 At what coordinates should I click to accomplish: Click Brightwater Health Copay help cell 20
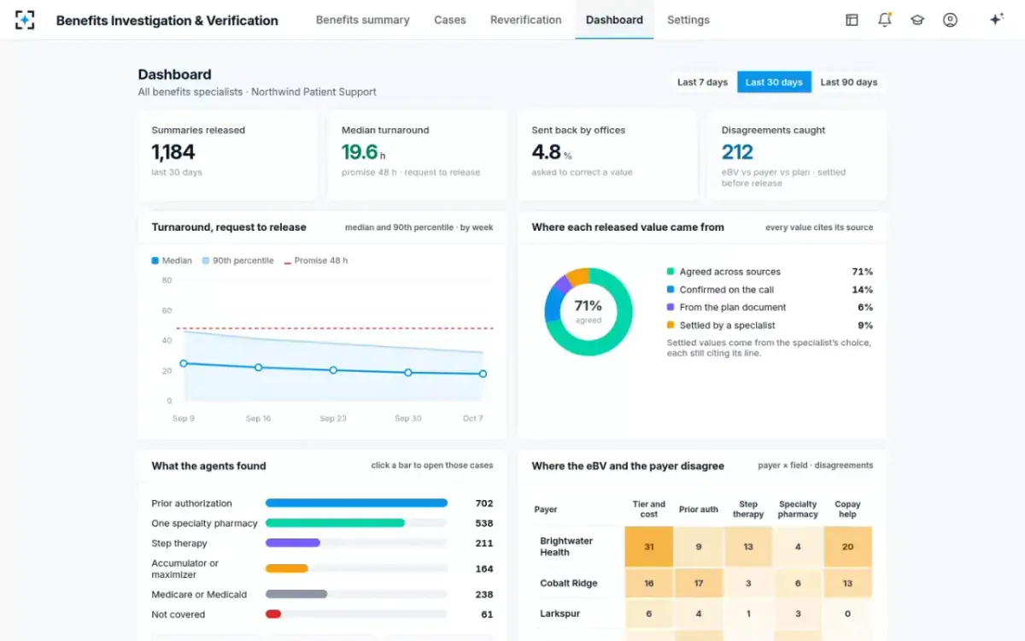pyautogui.click(x=847, y=547)
